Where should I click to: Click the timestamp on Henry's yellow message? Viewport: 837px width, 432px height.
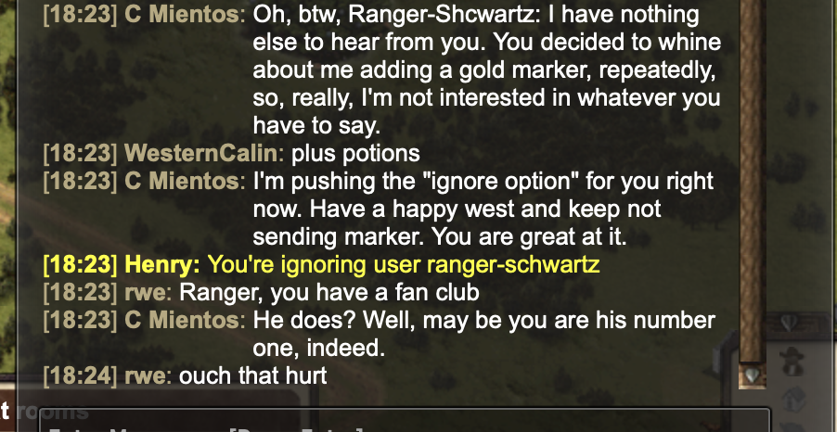click(x=80, y=264)
